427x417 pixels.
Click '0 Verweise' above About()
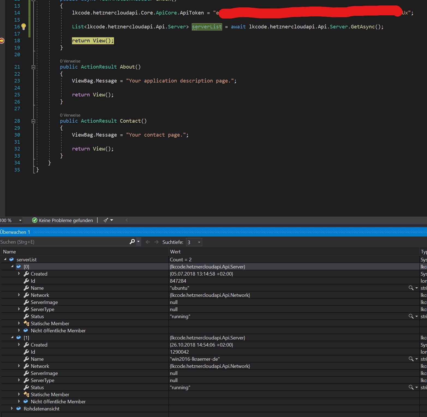70,61
